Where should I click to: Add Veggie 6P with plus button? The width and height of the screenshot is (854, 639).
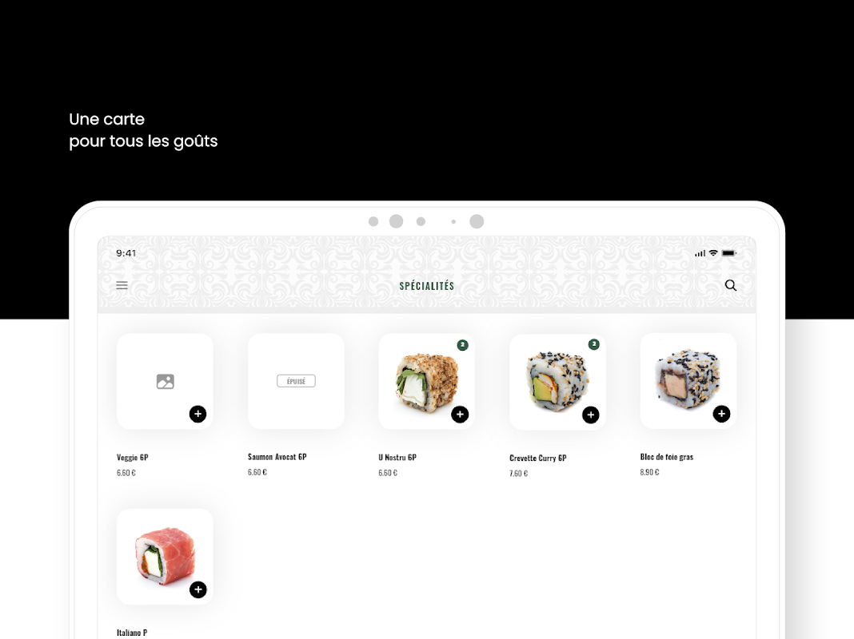pyautogui.click(x=198, y=414)
